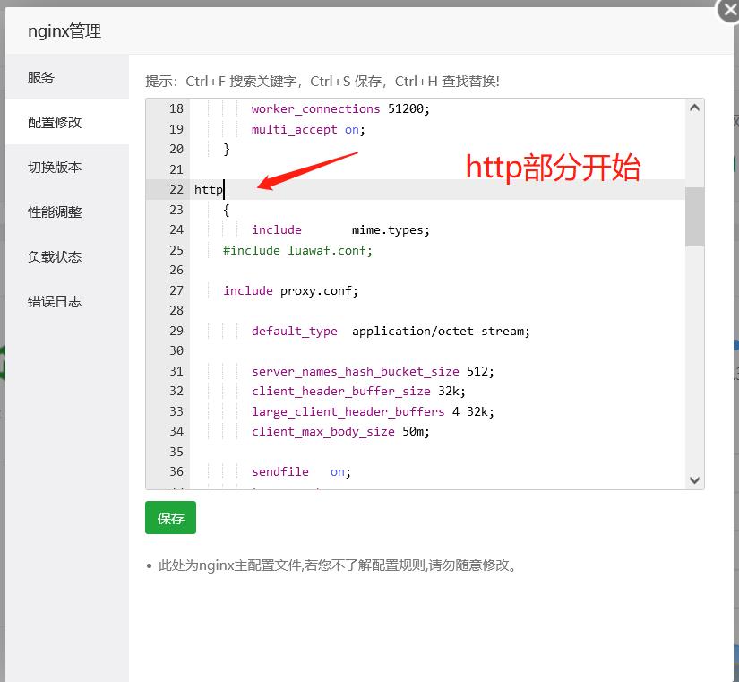
Task: Click the default_type application/octet-stream line
Action: click(391, 332)
